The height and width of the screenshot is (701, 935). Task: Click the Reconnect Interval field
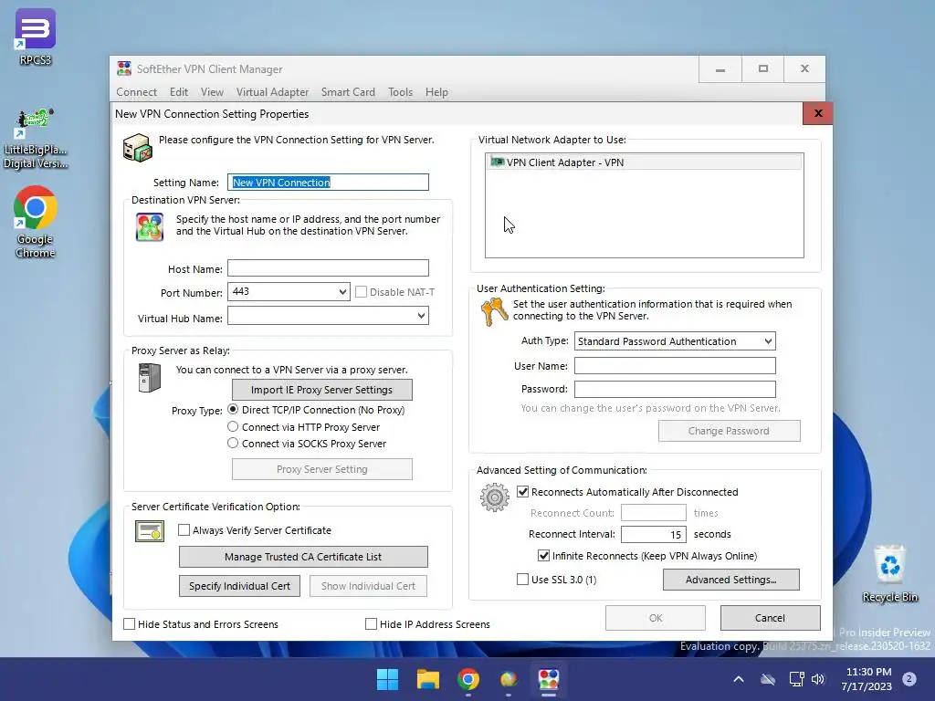pos(654,534)
